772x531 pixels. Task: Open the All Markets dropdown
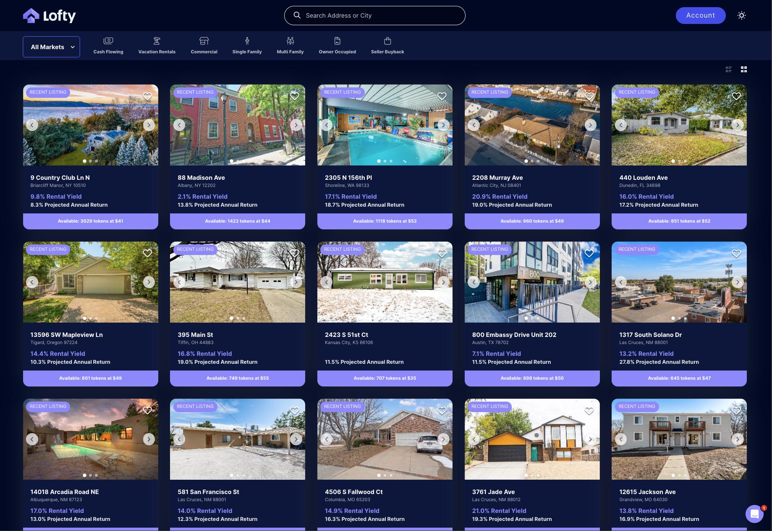51,47
